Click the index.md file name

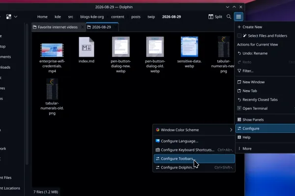point(87,61)
